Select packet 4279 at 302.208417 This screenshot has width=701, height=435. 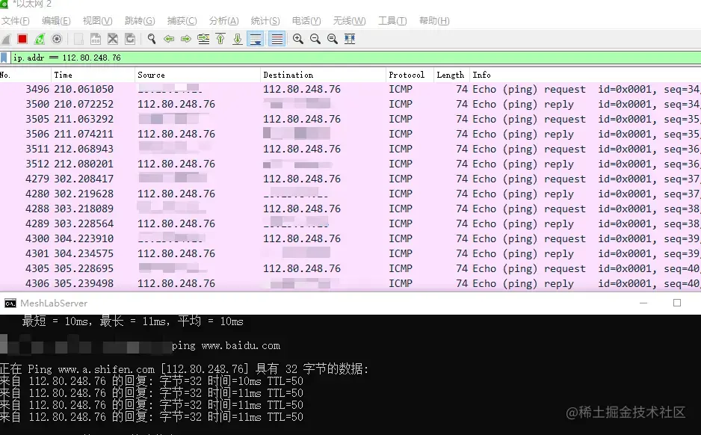pyautogui.click(x=350, y=179)
